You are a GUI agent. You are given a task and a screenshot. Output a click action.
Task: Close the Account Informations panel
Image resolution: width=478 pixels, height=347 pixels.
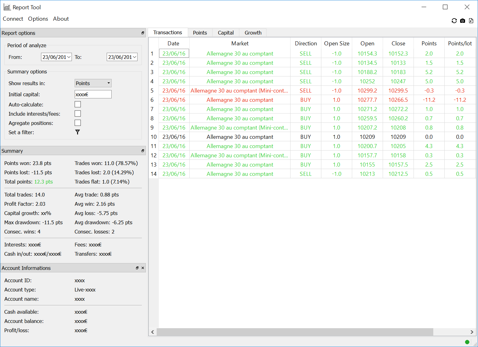(143, 268)
